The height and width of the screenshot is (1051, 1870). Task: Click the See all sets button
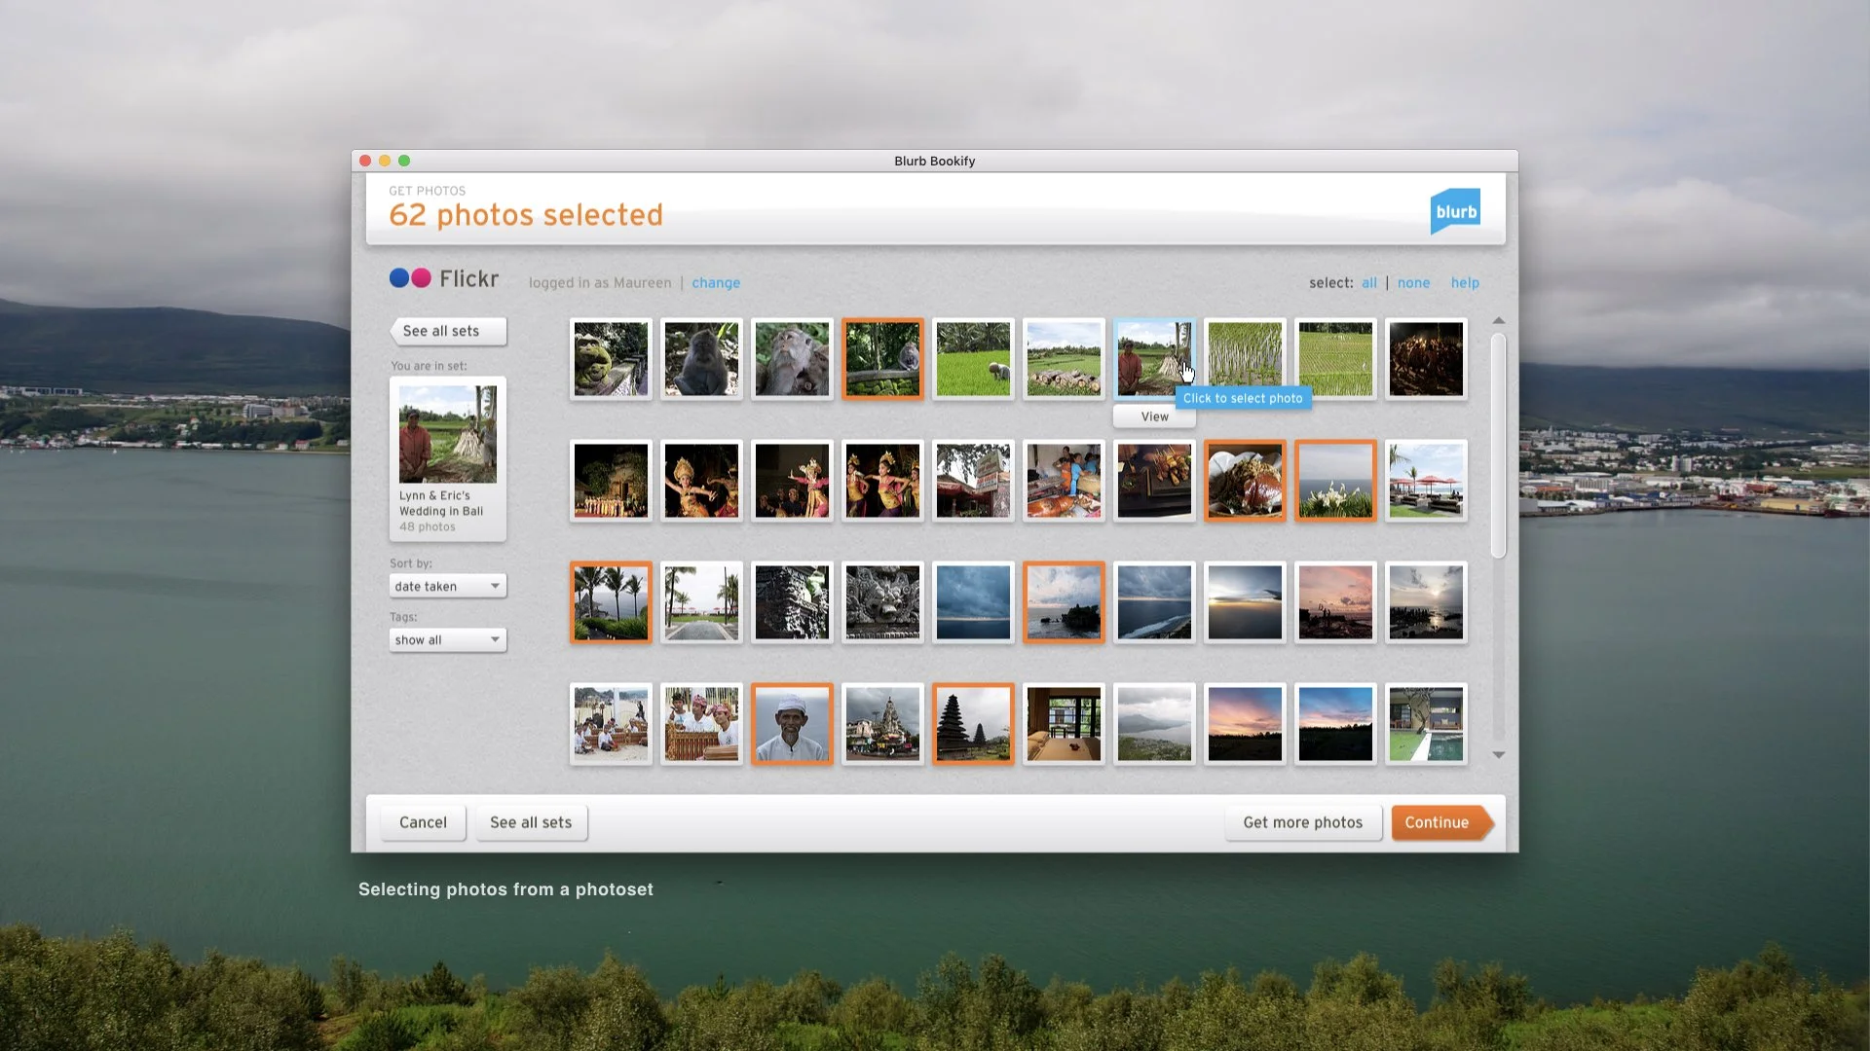[x=447, y=331]
